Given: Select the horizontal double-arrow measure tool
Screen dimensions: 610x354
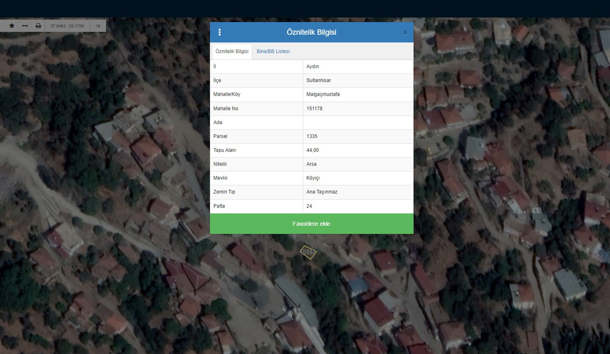Looking at the screenshot, I should pos(25,26).
